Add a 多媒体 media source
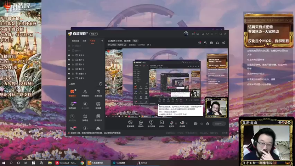Image resolution: width=295 pixels, height=166 pixels. pos(162,124)
